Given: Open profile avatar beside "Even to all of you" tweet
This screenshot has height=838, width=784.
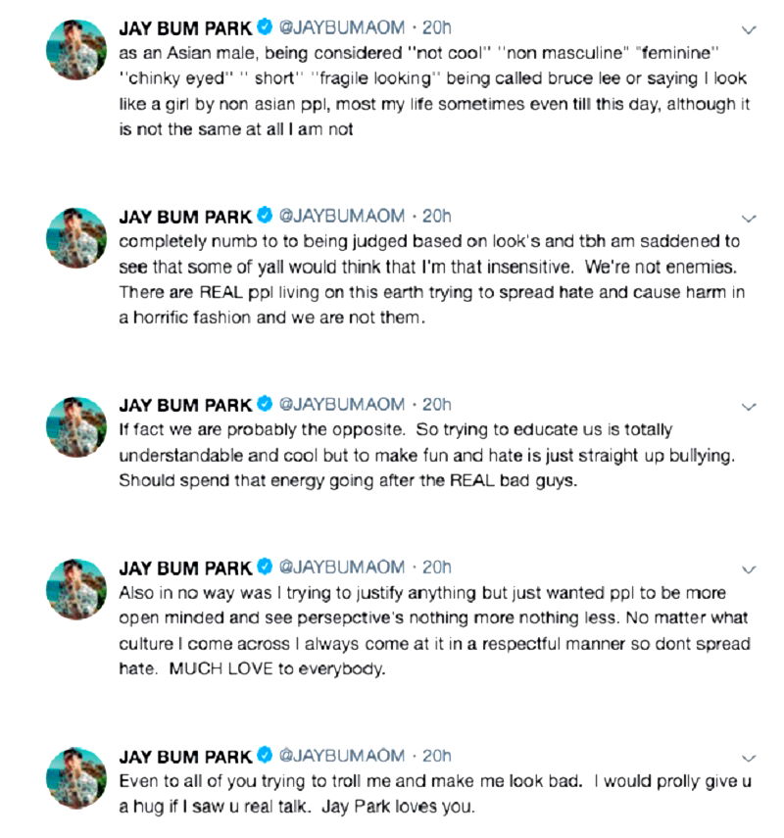Looking at the screenshot, I should coord(76,777).
